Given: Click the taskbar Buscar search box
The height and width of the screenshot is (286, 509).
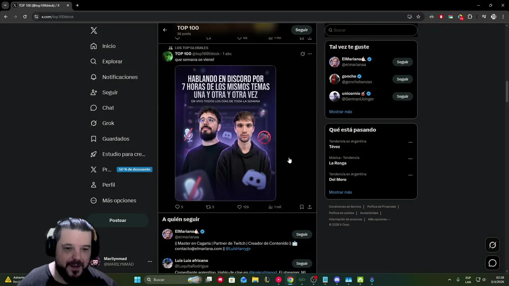Looking at the screenshot, I should 173,280.
